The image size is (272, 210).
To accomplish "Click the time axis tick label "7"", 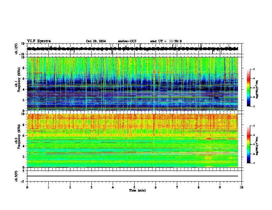I will coord(177,187).
